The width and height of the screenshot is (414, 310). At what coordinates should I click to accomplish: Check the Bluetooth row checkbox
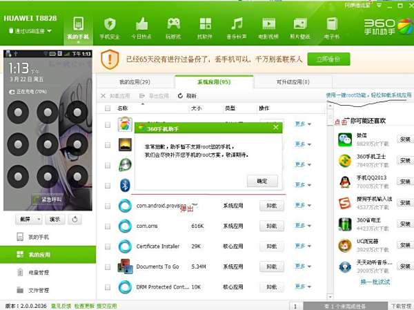tap(108, 186)
